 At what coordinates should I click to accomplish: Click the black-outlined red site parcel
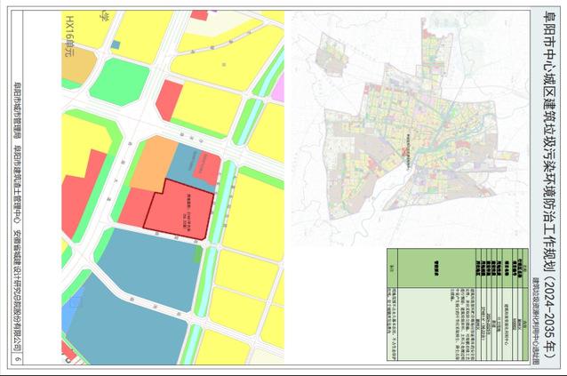[x=182, y=206]
